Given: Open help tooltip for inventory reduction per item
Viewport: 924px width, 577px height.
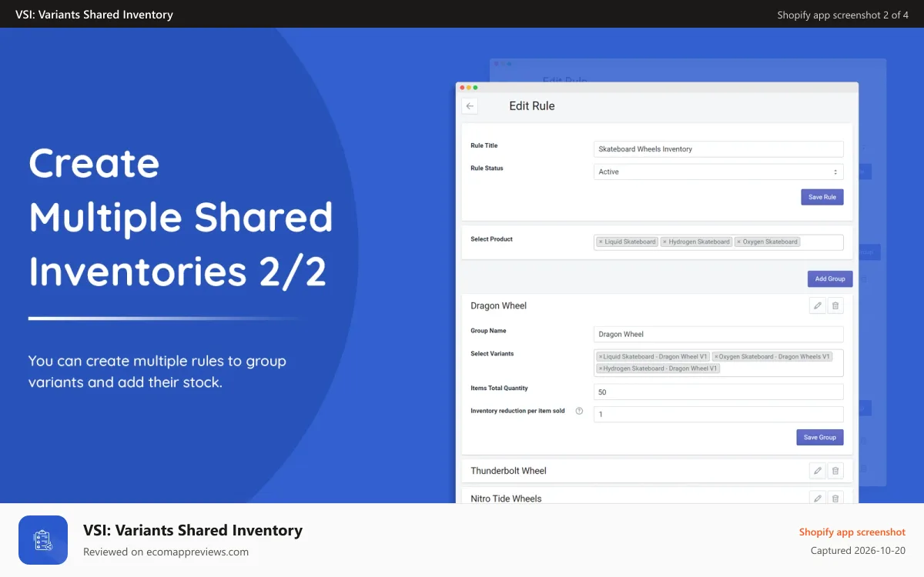Looking at the screenshot, I should coord(579,411).
